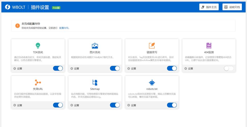This screenshot has width=247, height=127.
Task: Click the 404监测 book icon
Action: point(209,46)
